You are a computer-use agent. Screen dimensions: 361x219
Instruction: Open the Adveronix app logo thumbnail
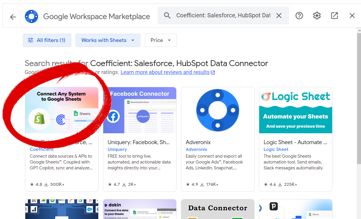[x=218, y=110]
